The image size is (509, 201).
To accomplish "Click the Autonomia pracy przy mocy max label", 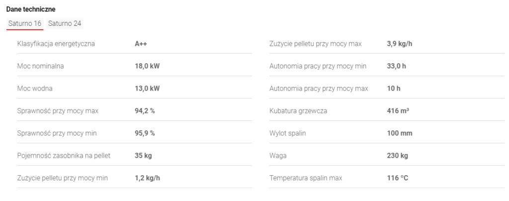I will tap(319, 89).
